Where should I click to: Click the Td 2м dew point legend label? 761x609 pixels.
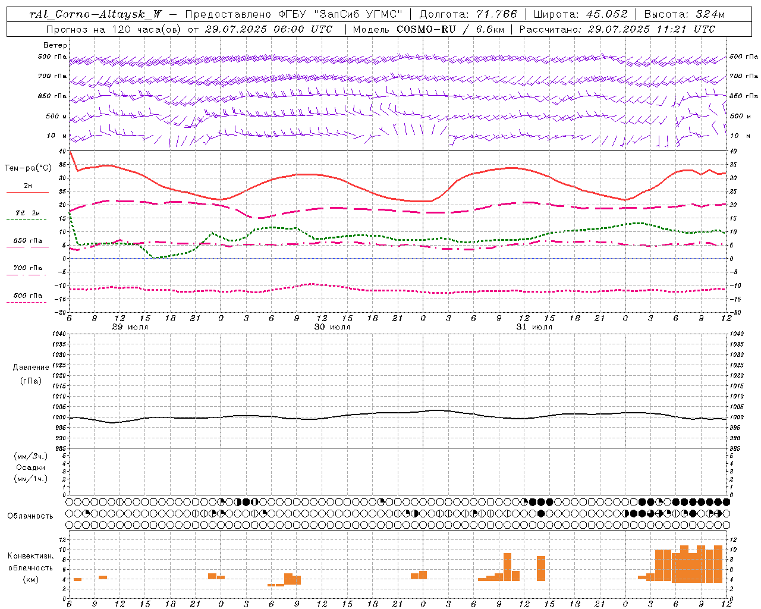click(x=28, y=213)
